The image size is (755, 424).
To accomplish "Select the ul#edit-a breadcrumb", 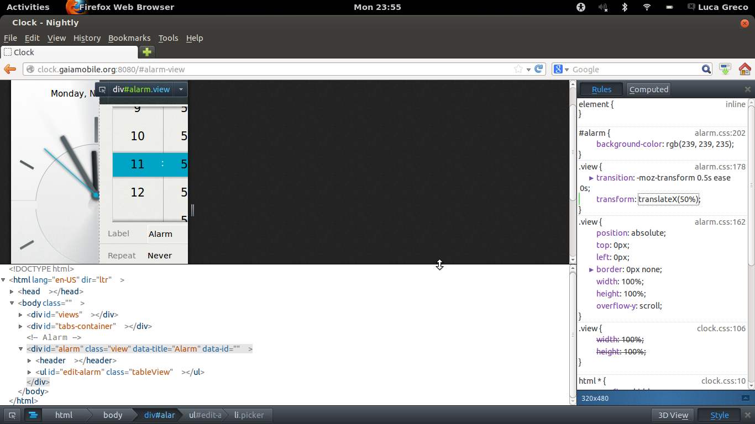I will coord(205,415).
